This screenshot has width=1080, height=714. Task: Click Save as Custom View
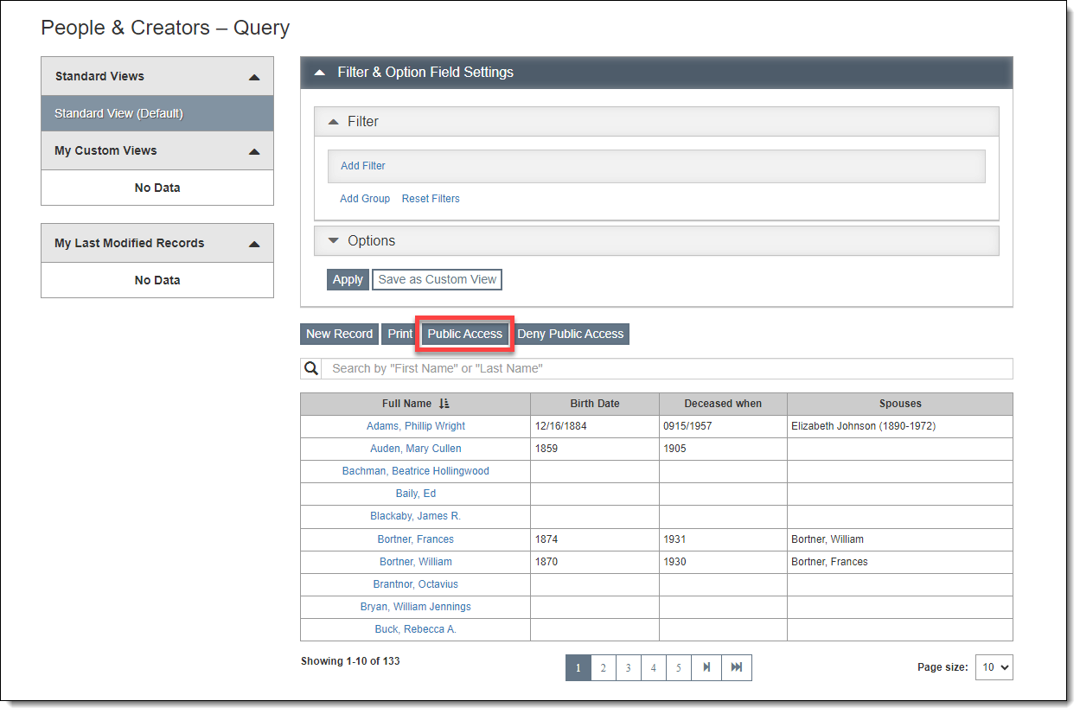coord(438,280)
